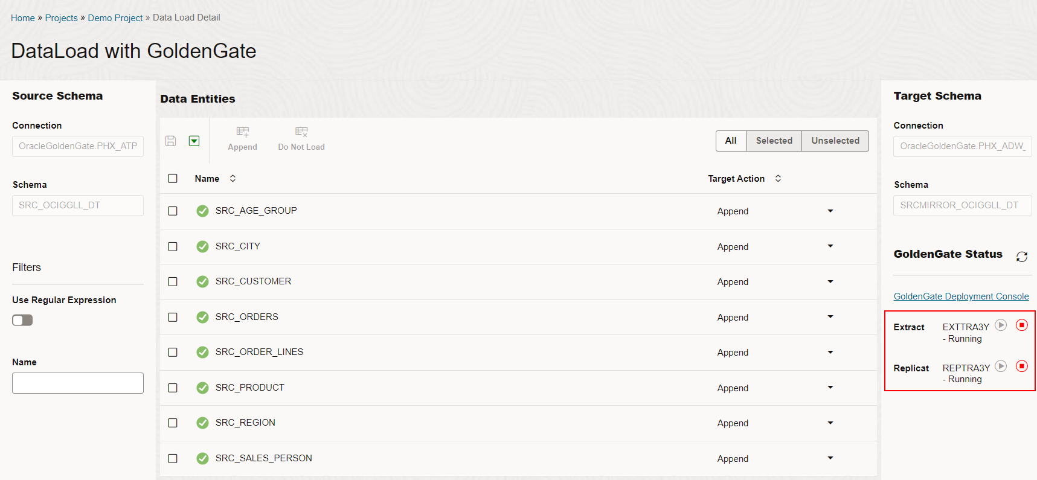Sort entities by Name column
This screenshot has width=1037, height=480.
pos(233,179)
